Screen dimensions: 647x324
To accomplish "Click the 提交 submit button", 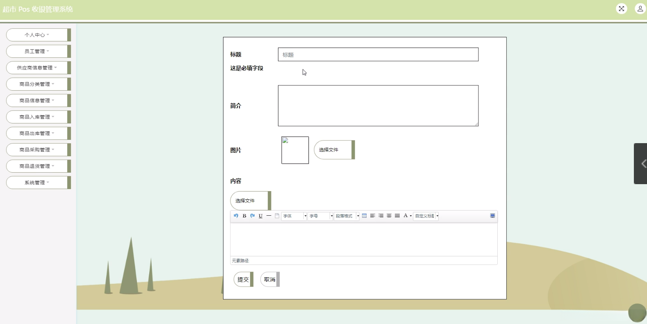I will click(x=244, y=279).
